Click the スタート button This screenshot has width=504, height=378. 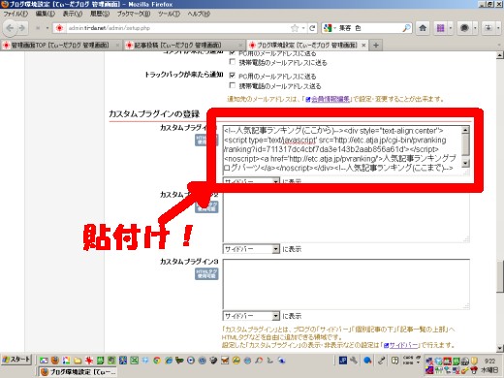tap(16, 360)
